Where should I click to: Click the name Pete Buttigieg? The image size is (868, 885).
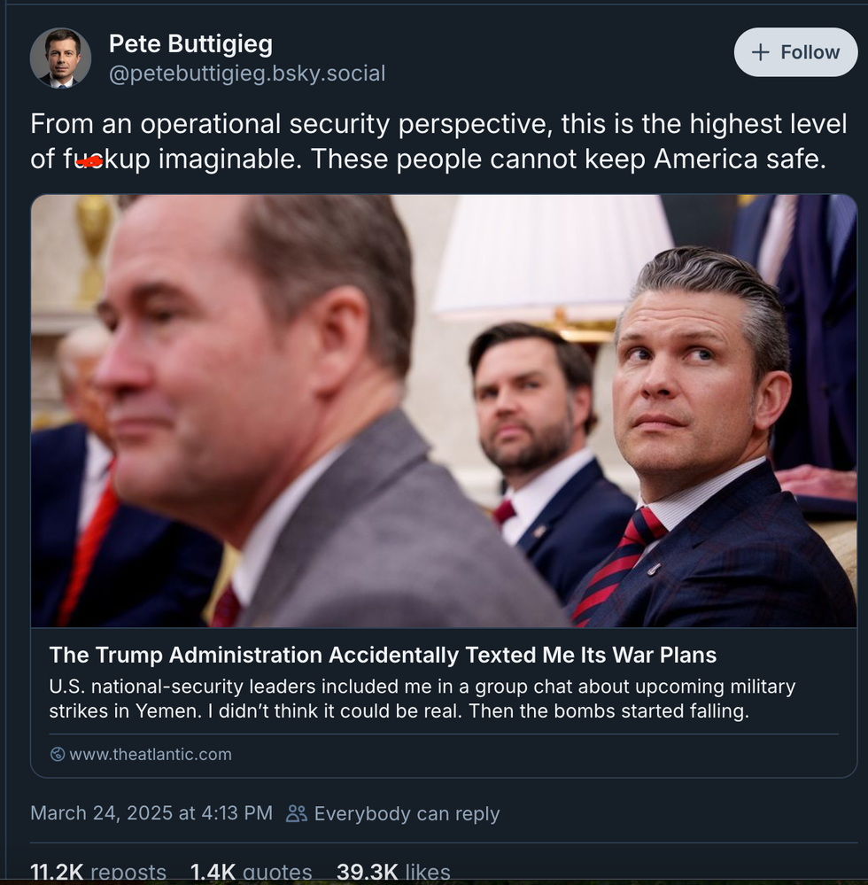[190, 43]
